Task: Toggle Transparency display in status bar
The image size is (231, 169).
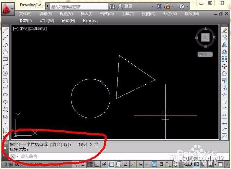Action: point(154,164)
